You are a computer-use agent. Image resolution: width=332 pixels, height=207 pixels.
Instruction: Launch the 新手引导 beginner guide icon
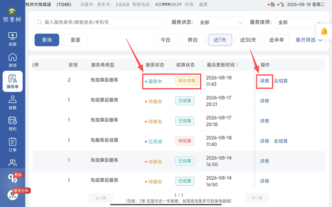[x=13, y=195]
